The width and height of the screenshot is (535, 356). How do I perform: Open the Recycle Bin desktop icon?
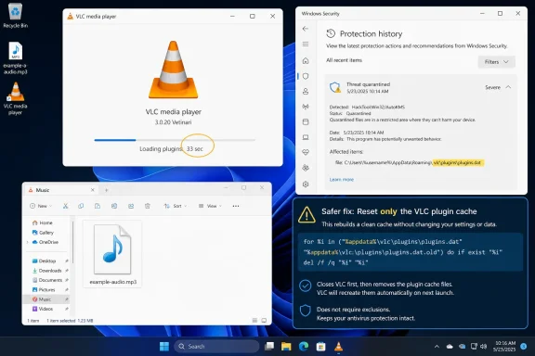(15, 16)
